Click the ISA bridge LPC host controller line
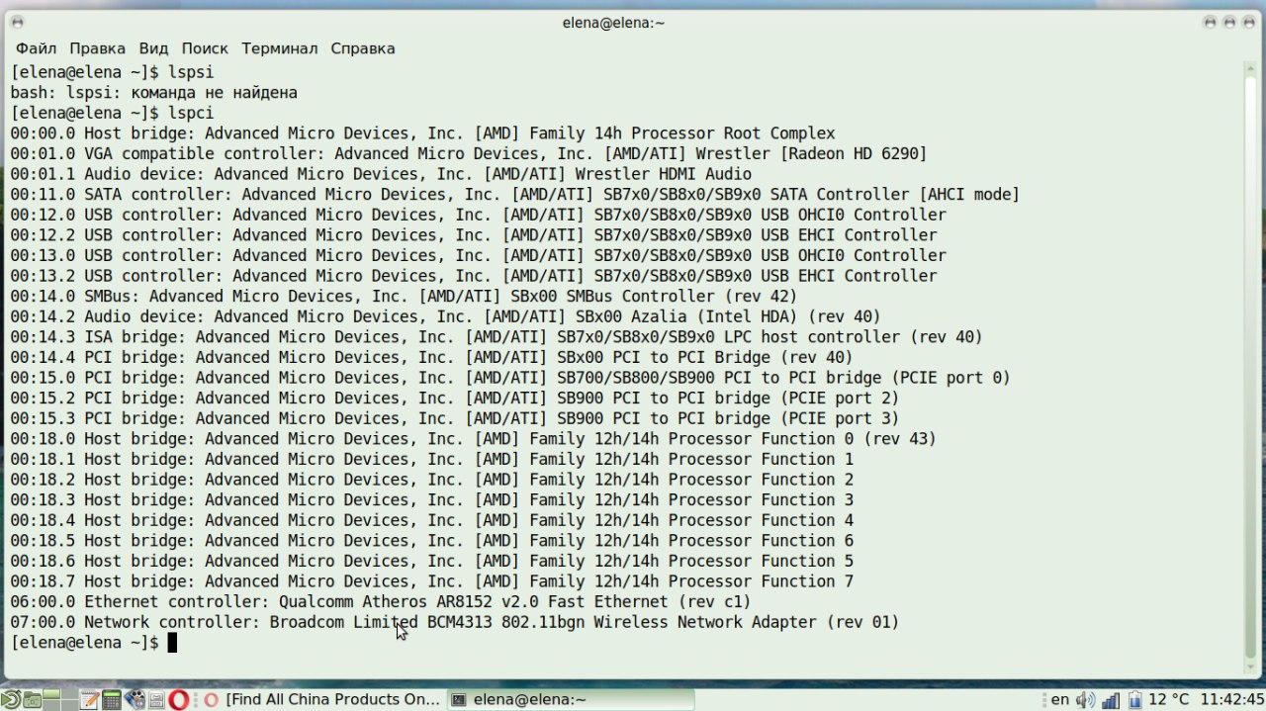 click(497, 337)
